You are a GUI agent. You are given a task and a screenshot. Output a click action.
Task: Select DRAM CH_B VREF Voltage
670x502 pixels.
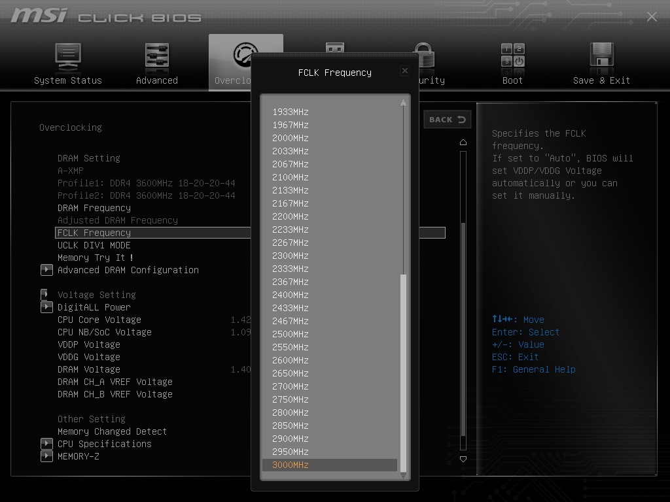pyautogui.click(x=115, y=394)
